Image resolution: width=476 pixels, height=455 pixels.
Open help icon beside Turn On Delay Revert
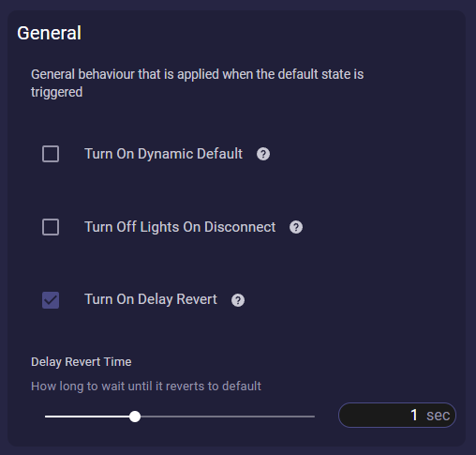click(x=238, y=300)
